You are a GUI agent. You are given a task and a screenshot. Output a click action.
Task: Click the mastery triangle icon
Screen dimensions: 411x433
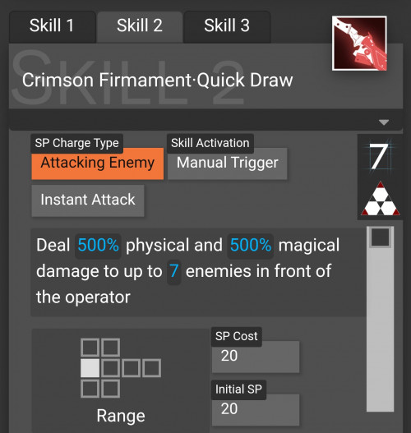(381, 199)
